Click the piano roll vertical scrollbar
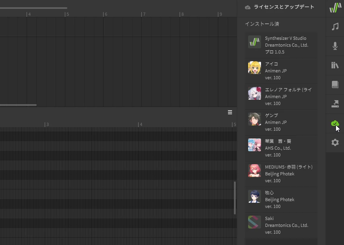 point(235,198)
